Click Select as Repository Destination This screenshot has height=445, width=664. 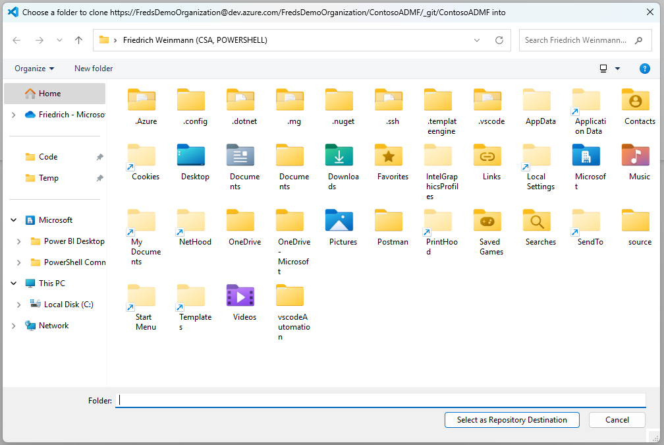(512, 420)
